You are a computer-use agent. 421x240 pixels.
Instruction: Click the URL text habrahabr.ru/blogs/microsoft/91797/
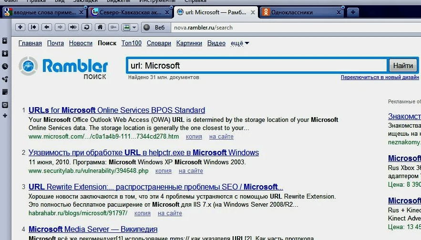tap(78, 213)
